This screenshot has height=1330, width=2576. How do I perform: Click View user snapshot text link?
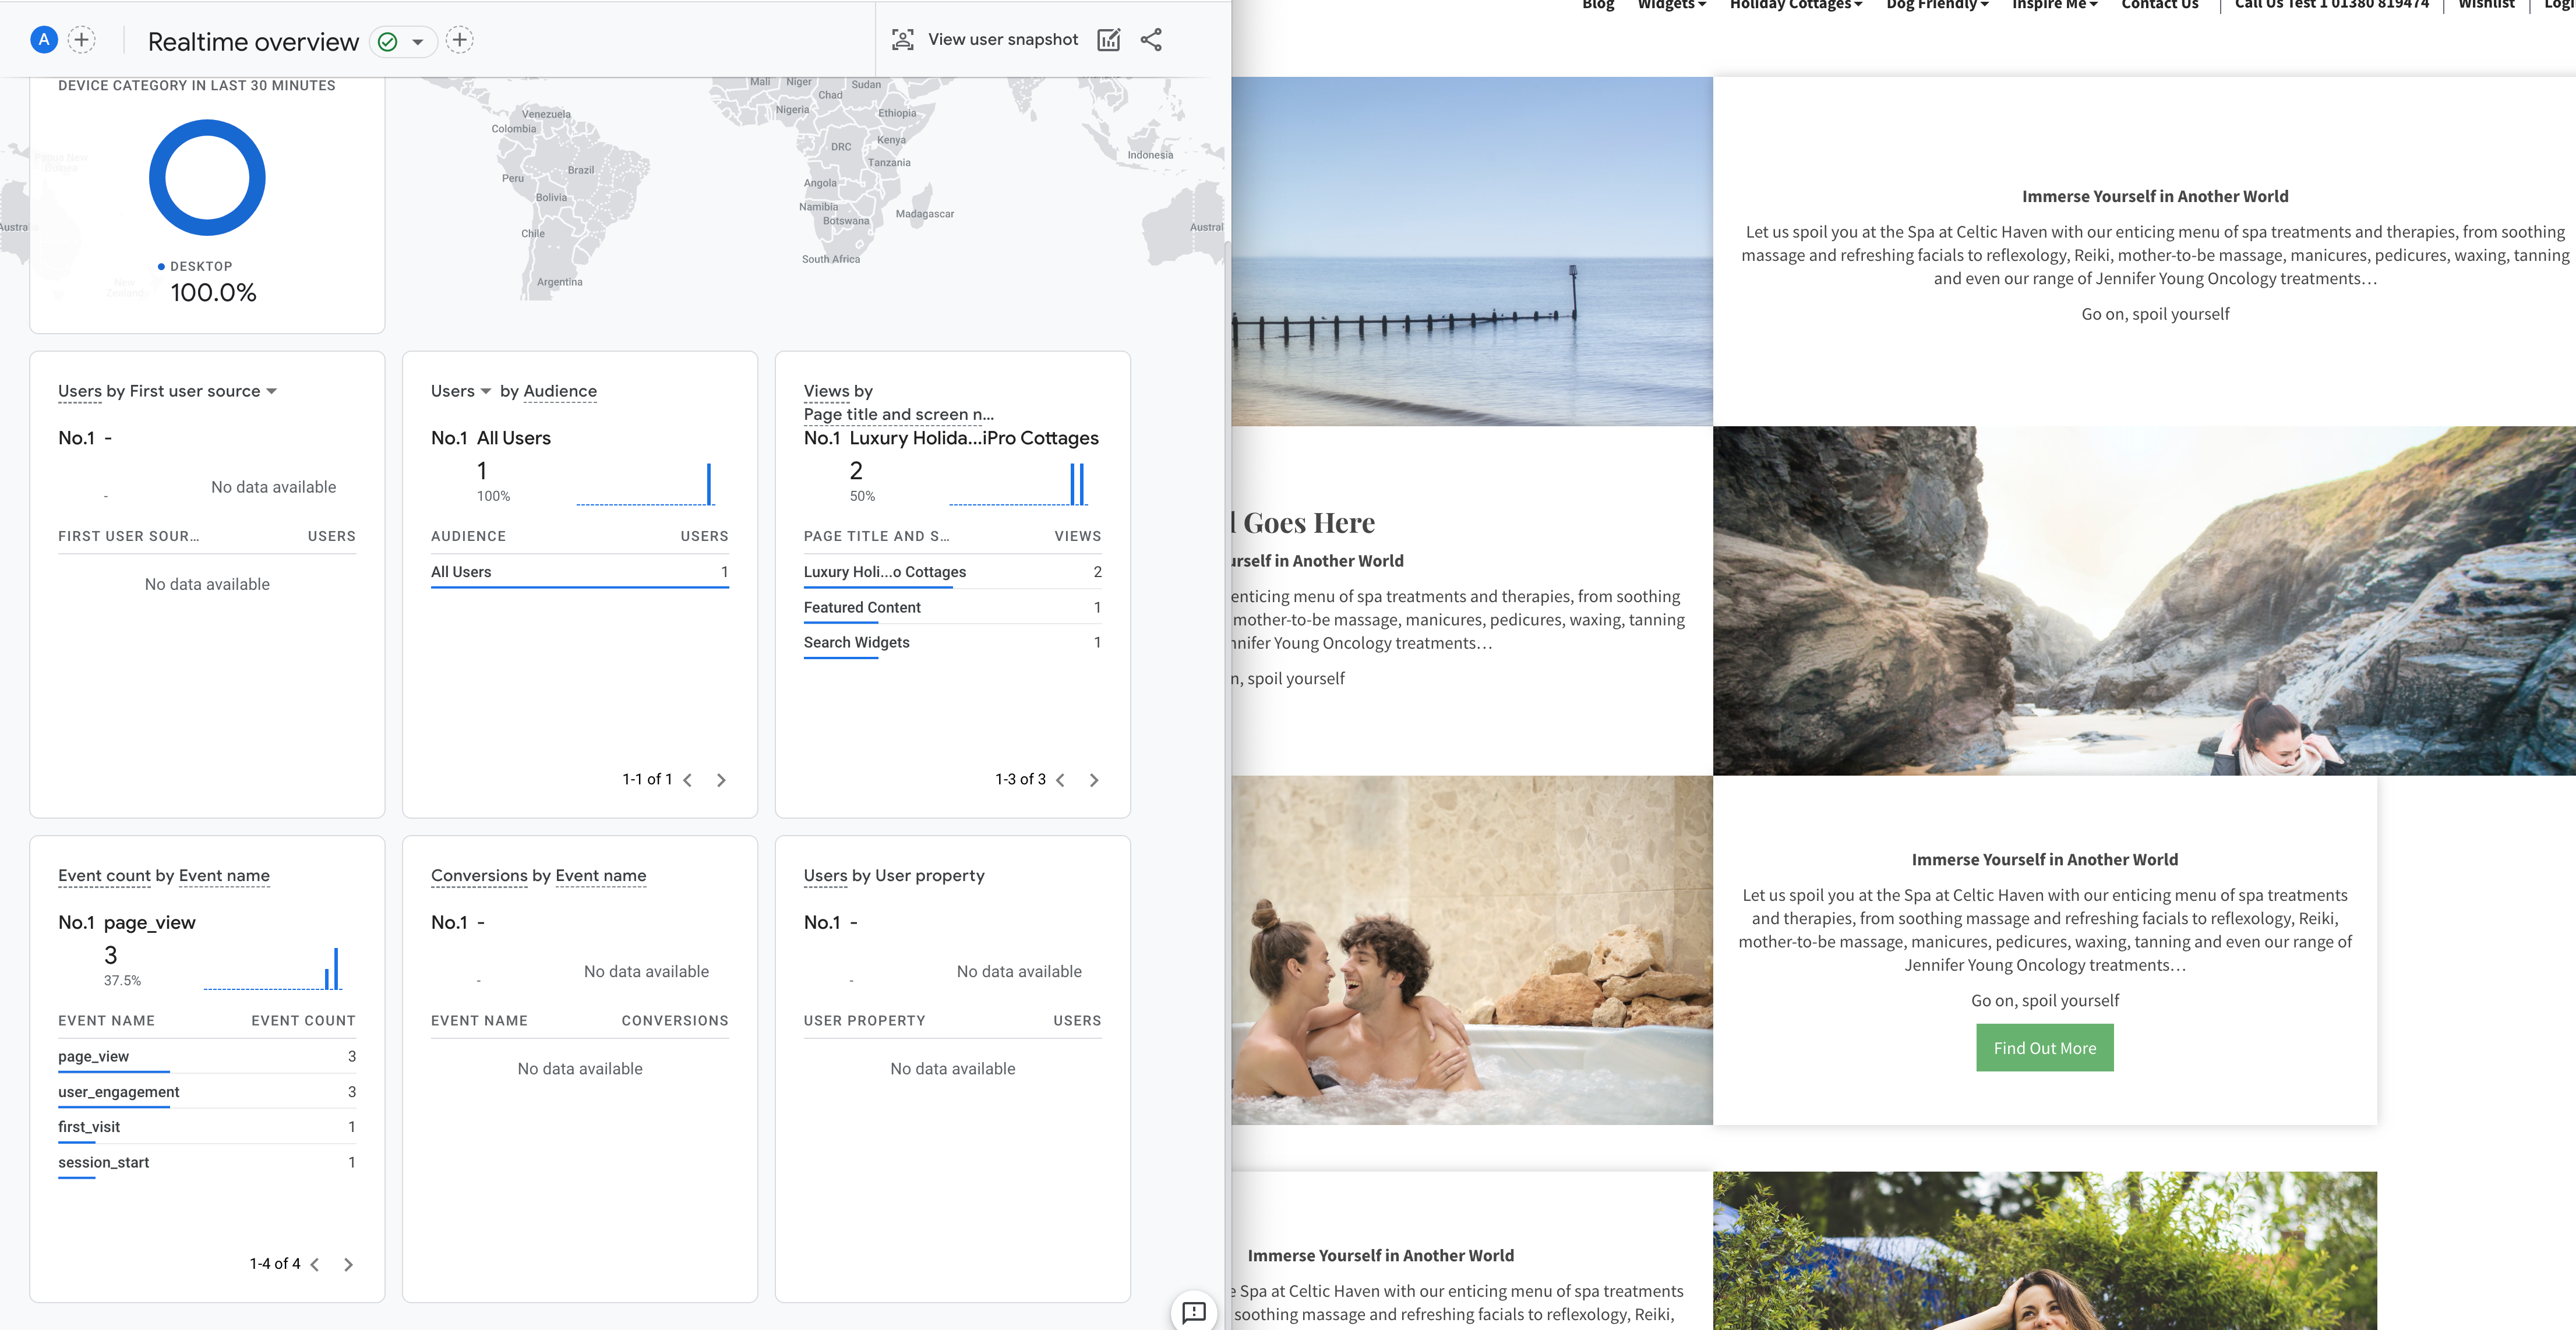(1003, 40)
